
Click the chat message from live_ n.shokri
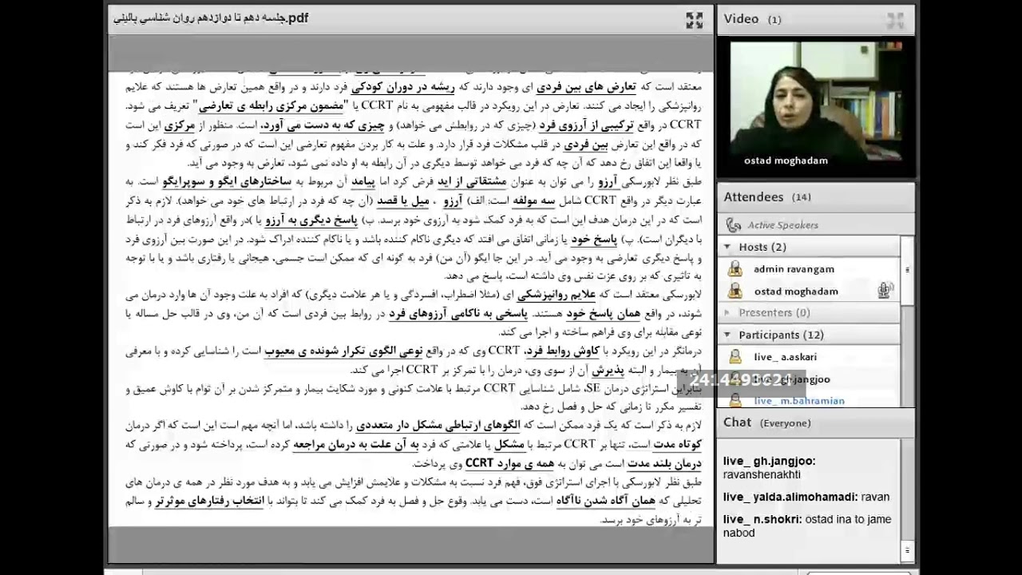[x=807, y=525]
